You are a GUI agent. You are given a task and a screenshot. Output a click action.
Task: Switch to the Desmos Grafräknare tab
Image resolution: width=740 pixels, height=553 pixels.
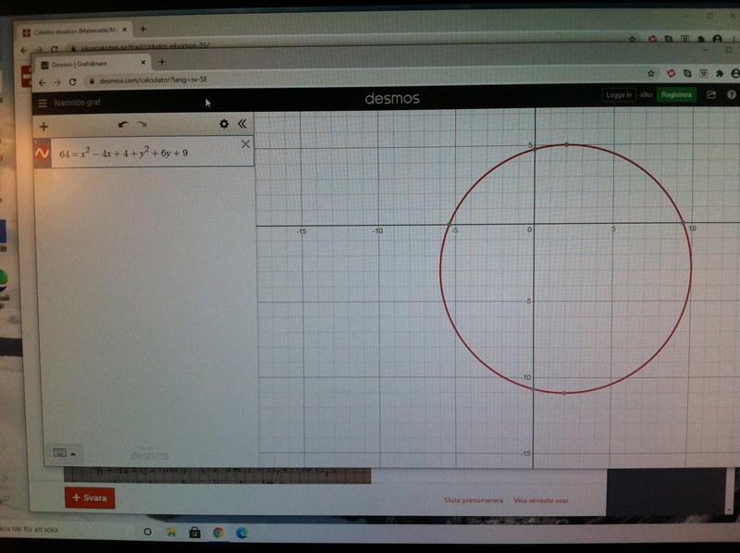88,63
